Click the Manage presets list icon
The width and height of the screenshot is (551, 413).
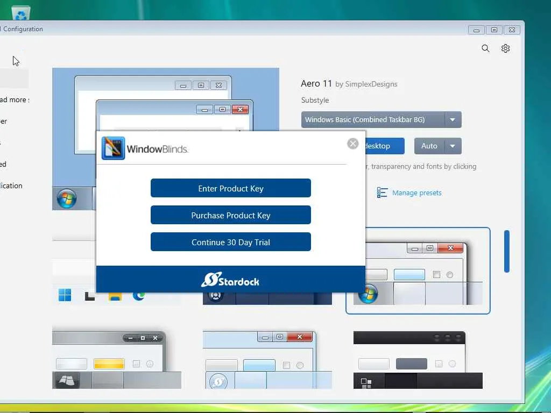[x=383, y=193]
